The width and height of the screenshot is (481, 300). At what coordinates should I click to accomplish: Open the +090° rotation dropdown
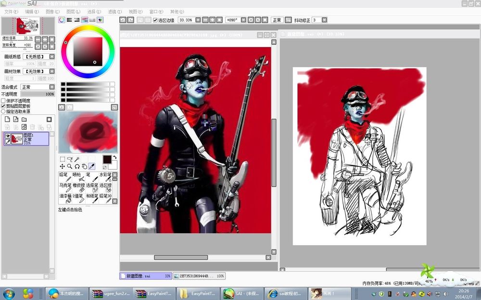tap(243, 20)
